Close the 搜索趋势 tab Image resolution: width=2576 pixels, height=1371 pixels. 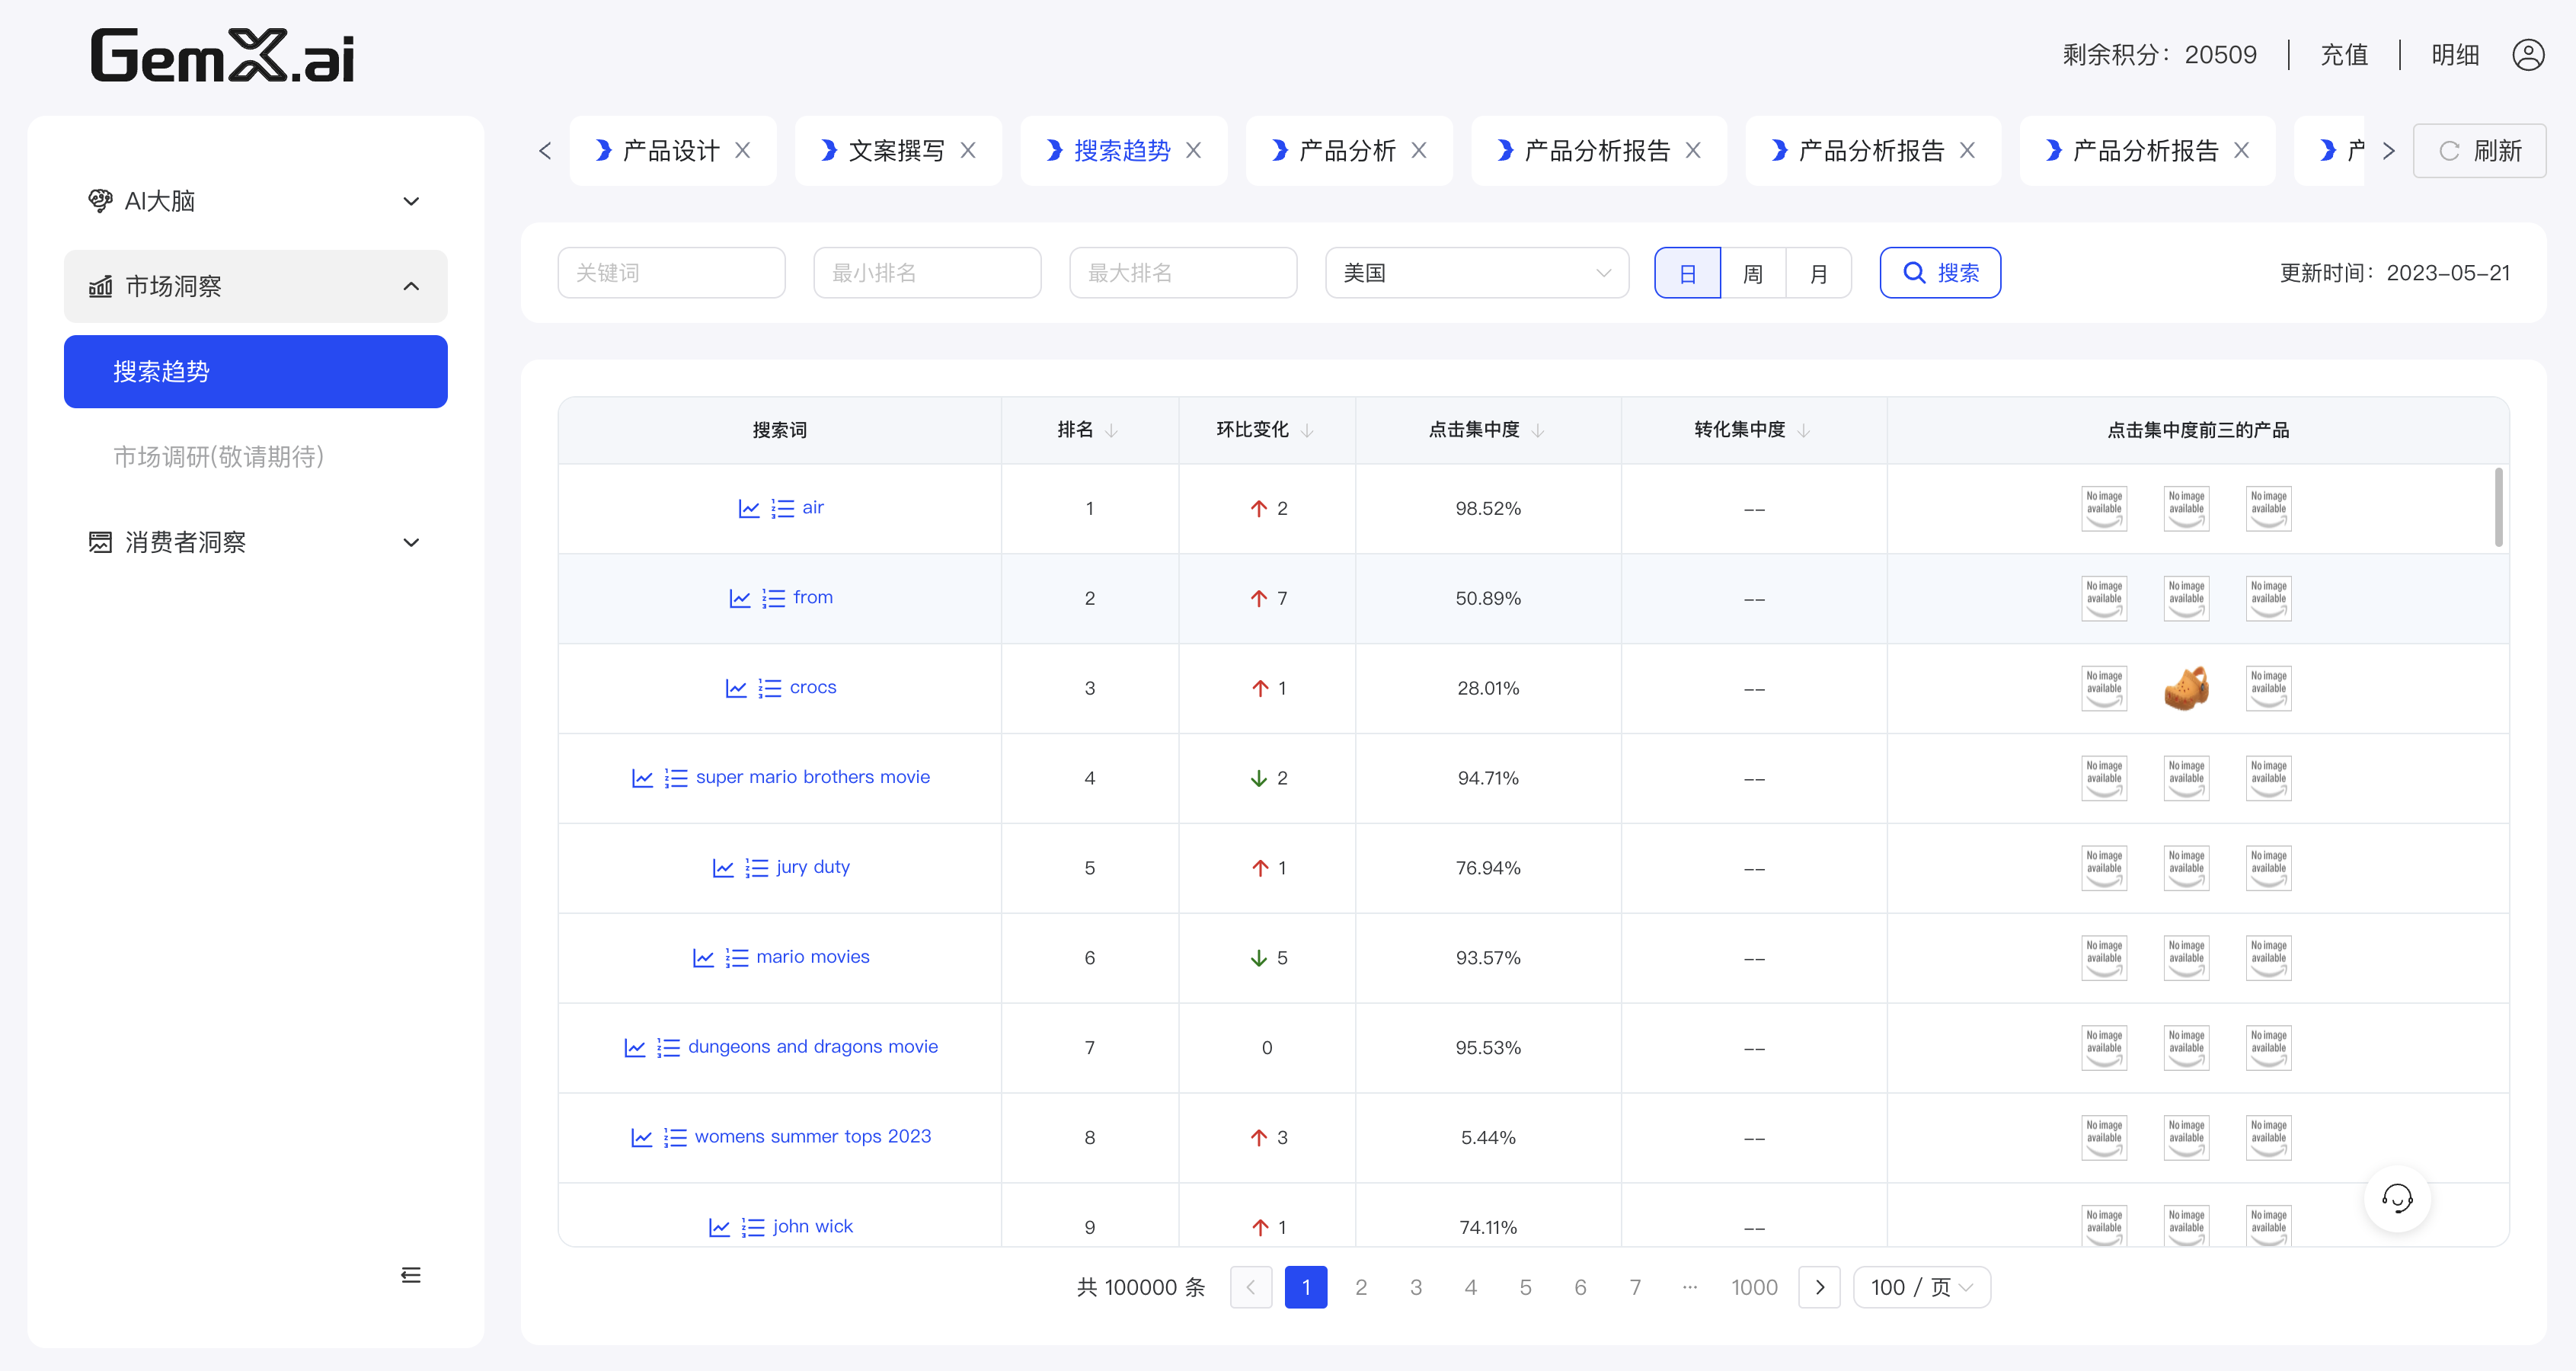(1194, 150)
